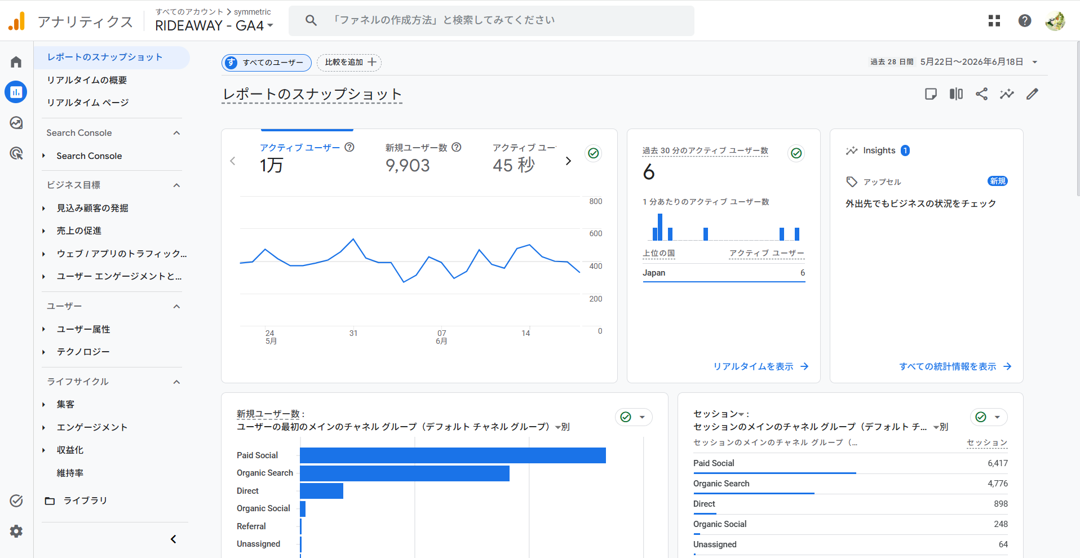Open the セッション metric dropdown
This screenshot has width=1080, height=558.
[718, 414]
